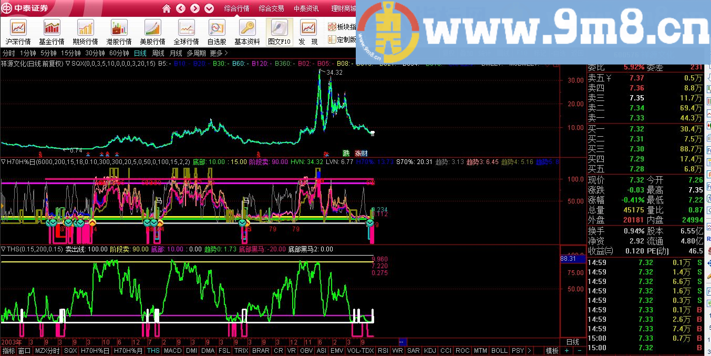The width and height of the screenshot is (711, 356).
Task: Select the 月线 monthly period
Action: [176, 53]
